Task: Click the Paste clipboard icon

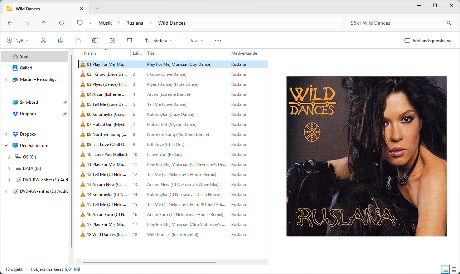Action: (78, 40)
